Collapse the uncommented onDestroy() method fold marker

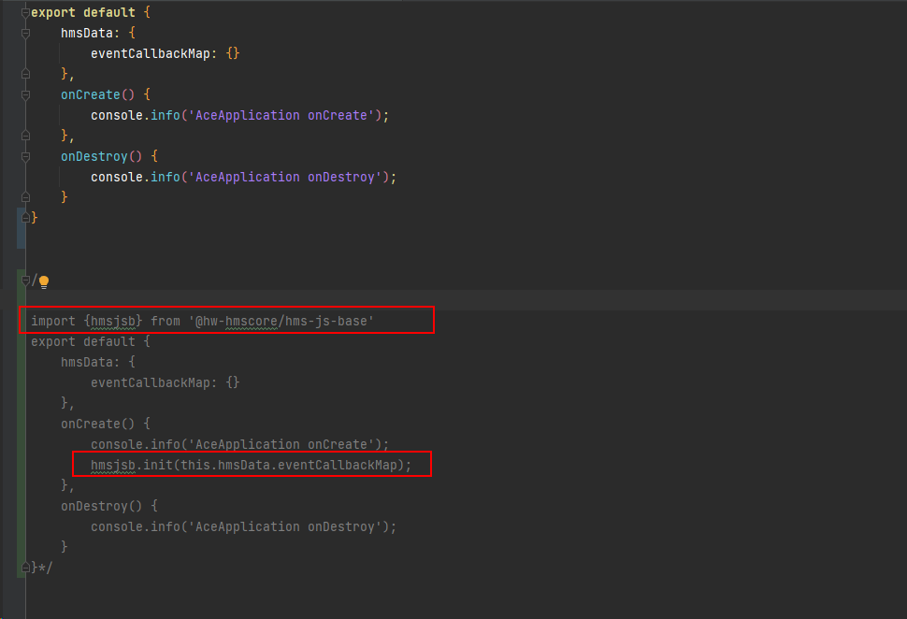25,157
